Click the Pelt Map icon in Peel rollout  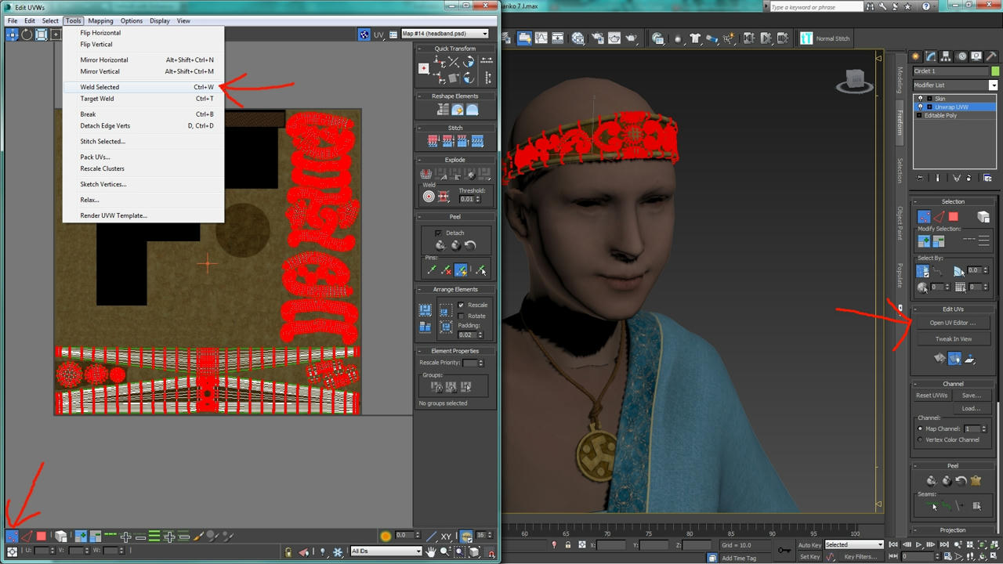(976, 481)
